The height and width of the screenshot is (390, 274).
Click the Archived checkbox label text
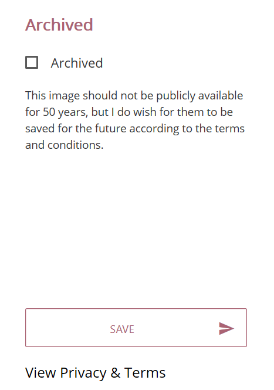click(77, 63)
